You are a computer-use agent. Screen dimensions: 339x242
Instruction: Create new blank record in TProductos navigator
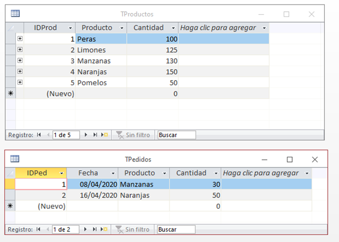pos(105,135)
